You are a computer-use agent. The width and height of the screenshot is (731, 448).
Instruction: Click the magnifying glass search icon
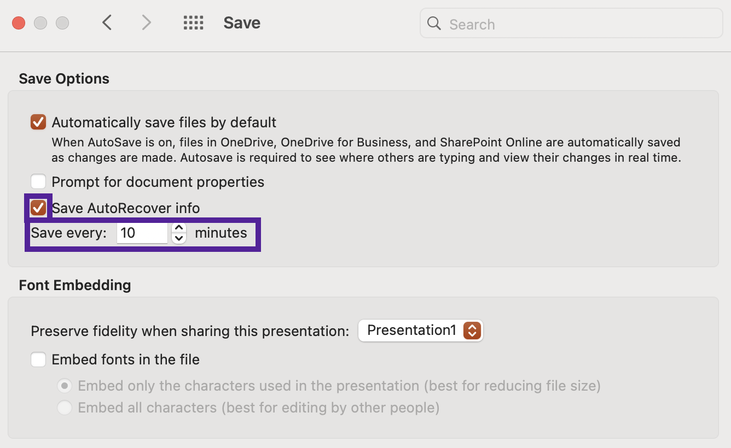434,23
